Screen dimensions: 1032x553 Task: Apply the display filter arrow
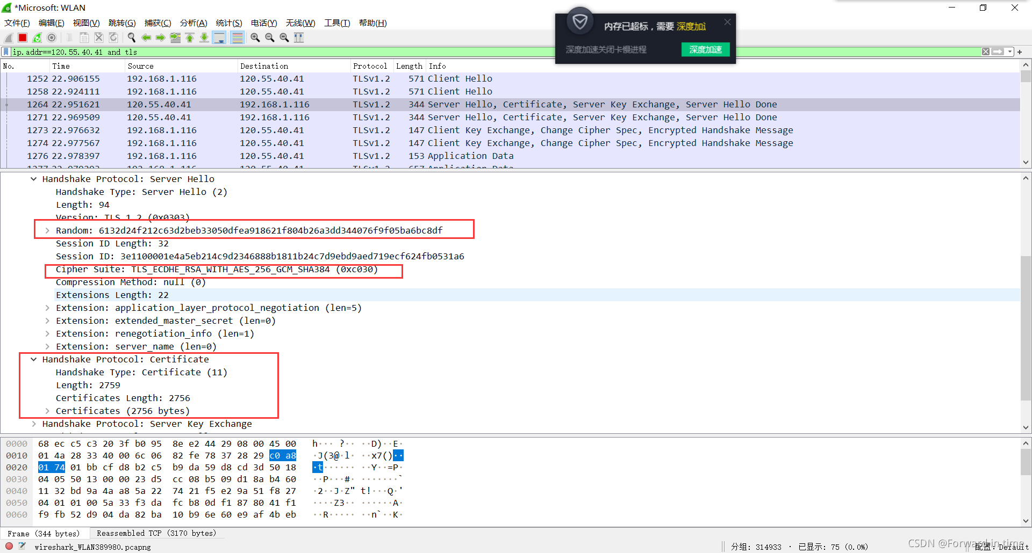click(x=998, y=52)
